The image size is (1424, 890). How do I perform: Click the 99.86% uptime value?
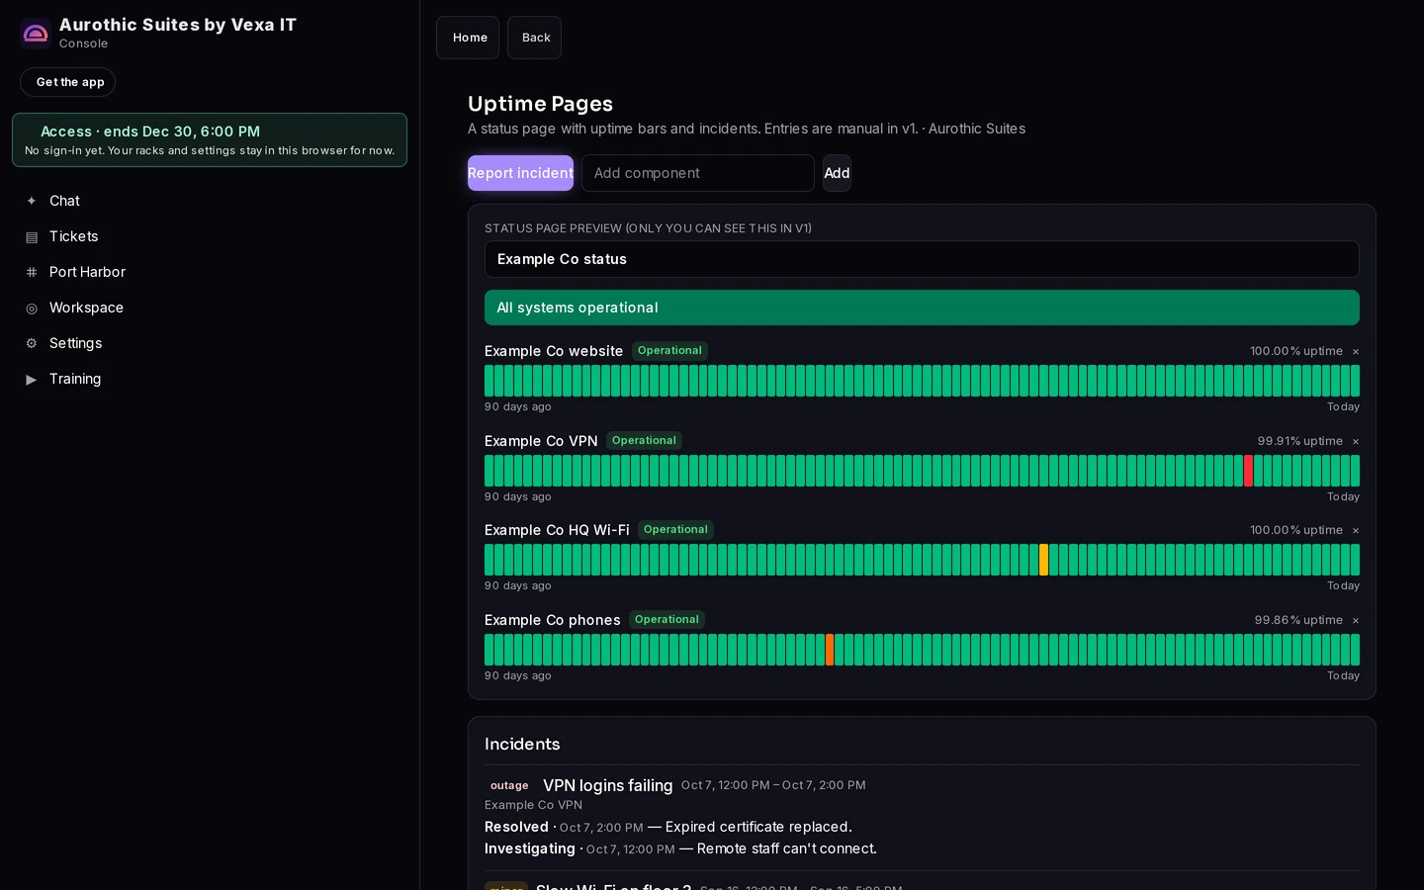(1298, 620)
